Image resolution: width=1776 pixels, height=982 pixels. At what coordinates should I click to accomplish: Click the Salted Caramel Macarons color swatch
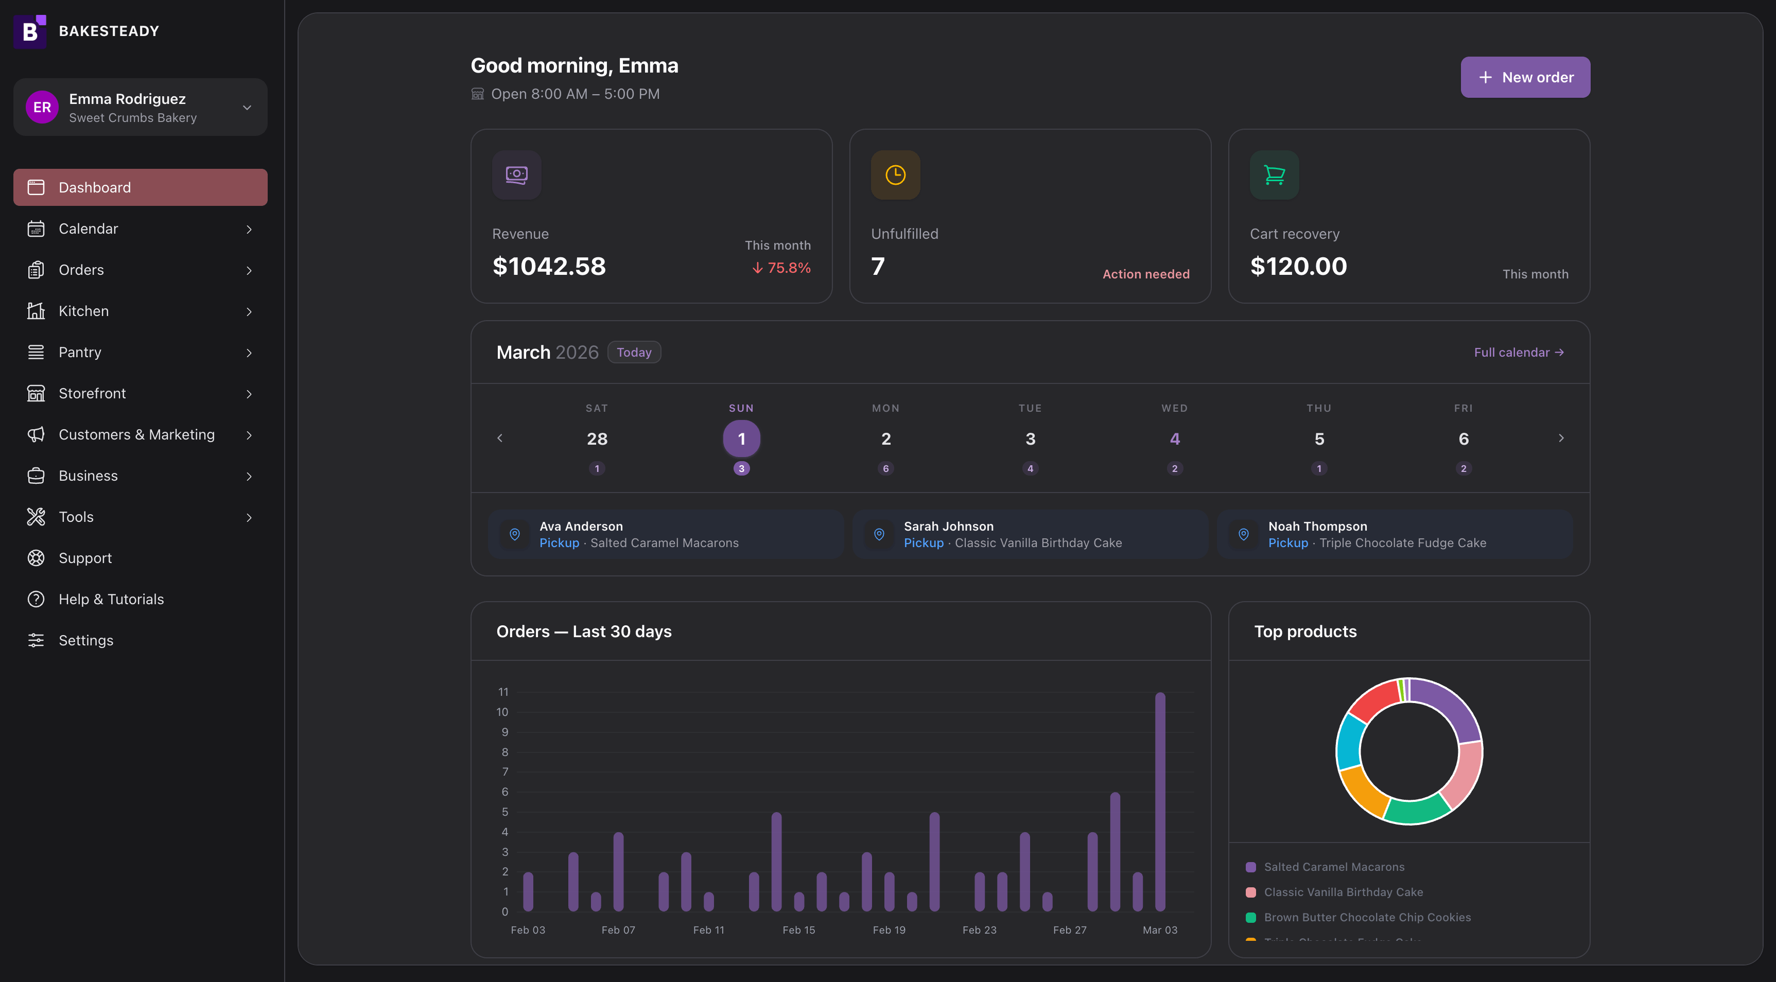pyautogui.click(x=1250, y=866)
